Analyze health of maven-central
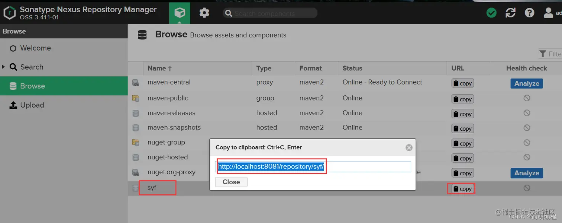562x223 pixels. coord(527,83)
